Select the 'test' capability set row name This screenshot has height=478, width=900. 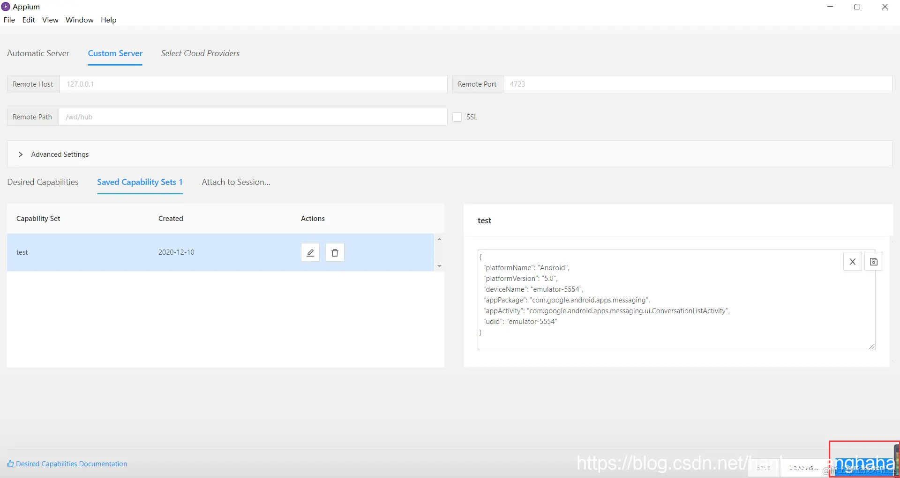point(22,252)
